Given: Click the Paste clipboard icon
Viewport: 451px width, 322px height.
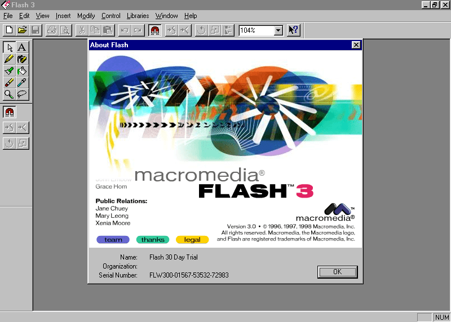Looking at the screenshot, I should [x=108, y=30].
